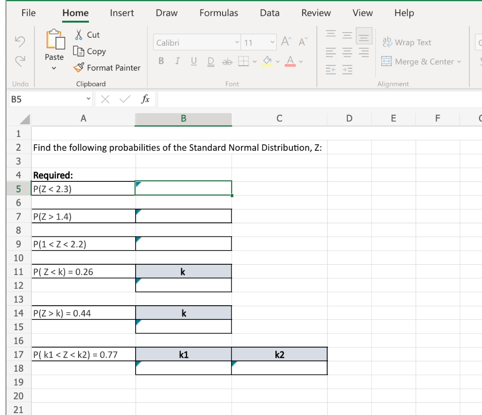Click cell P(Z > k) = 0.44
The width and height of the screenshot is (482, 415).
[x=83, y=313]
